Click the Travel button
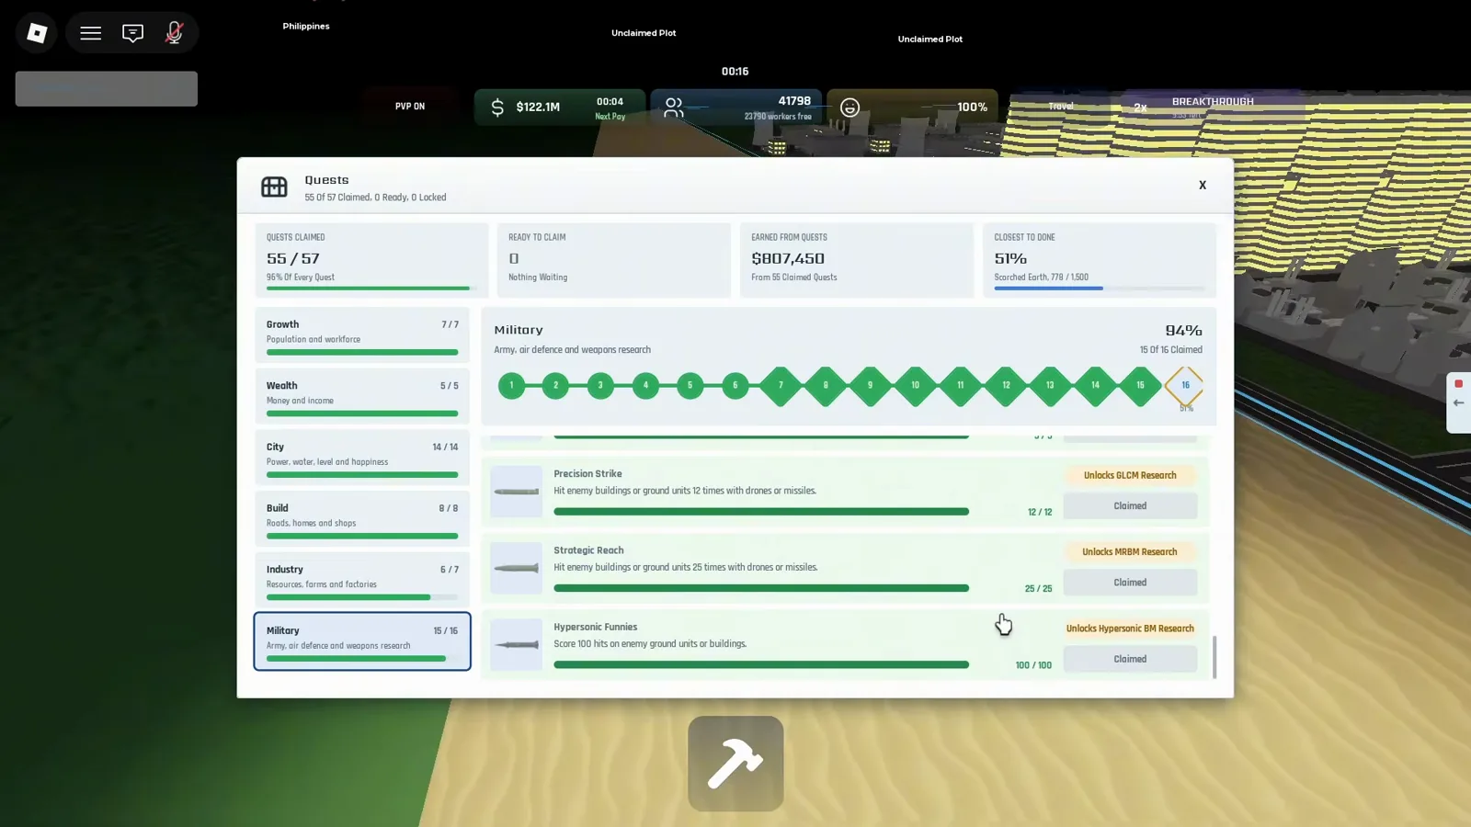The height and width of the screenshot is (827, 1471). tap(1061, 107)
